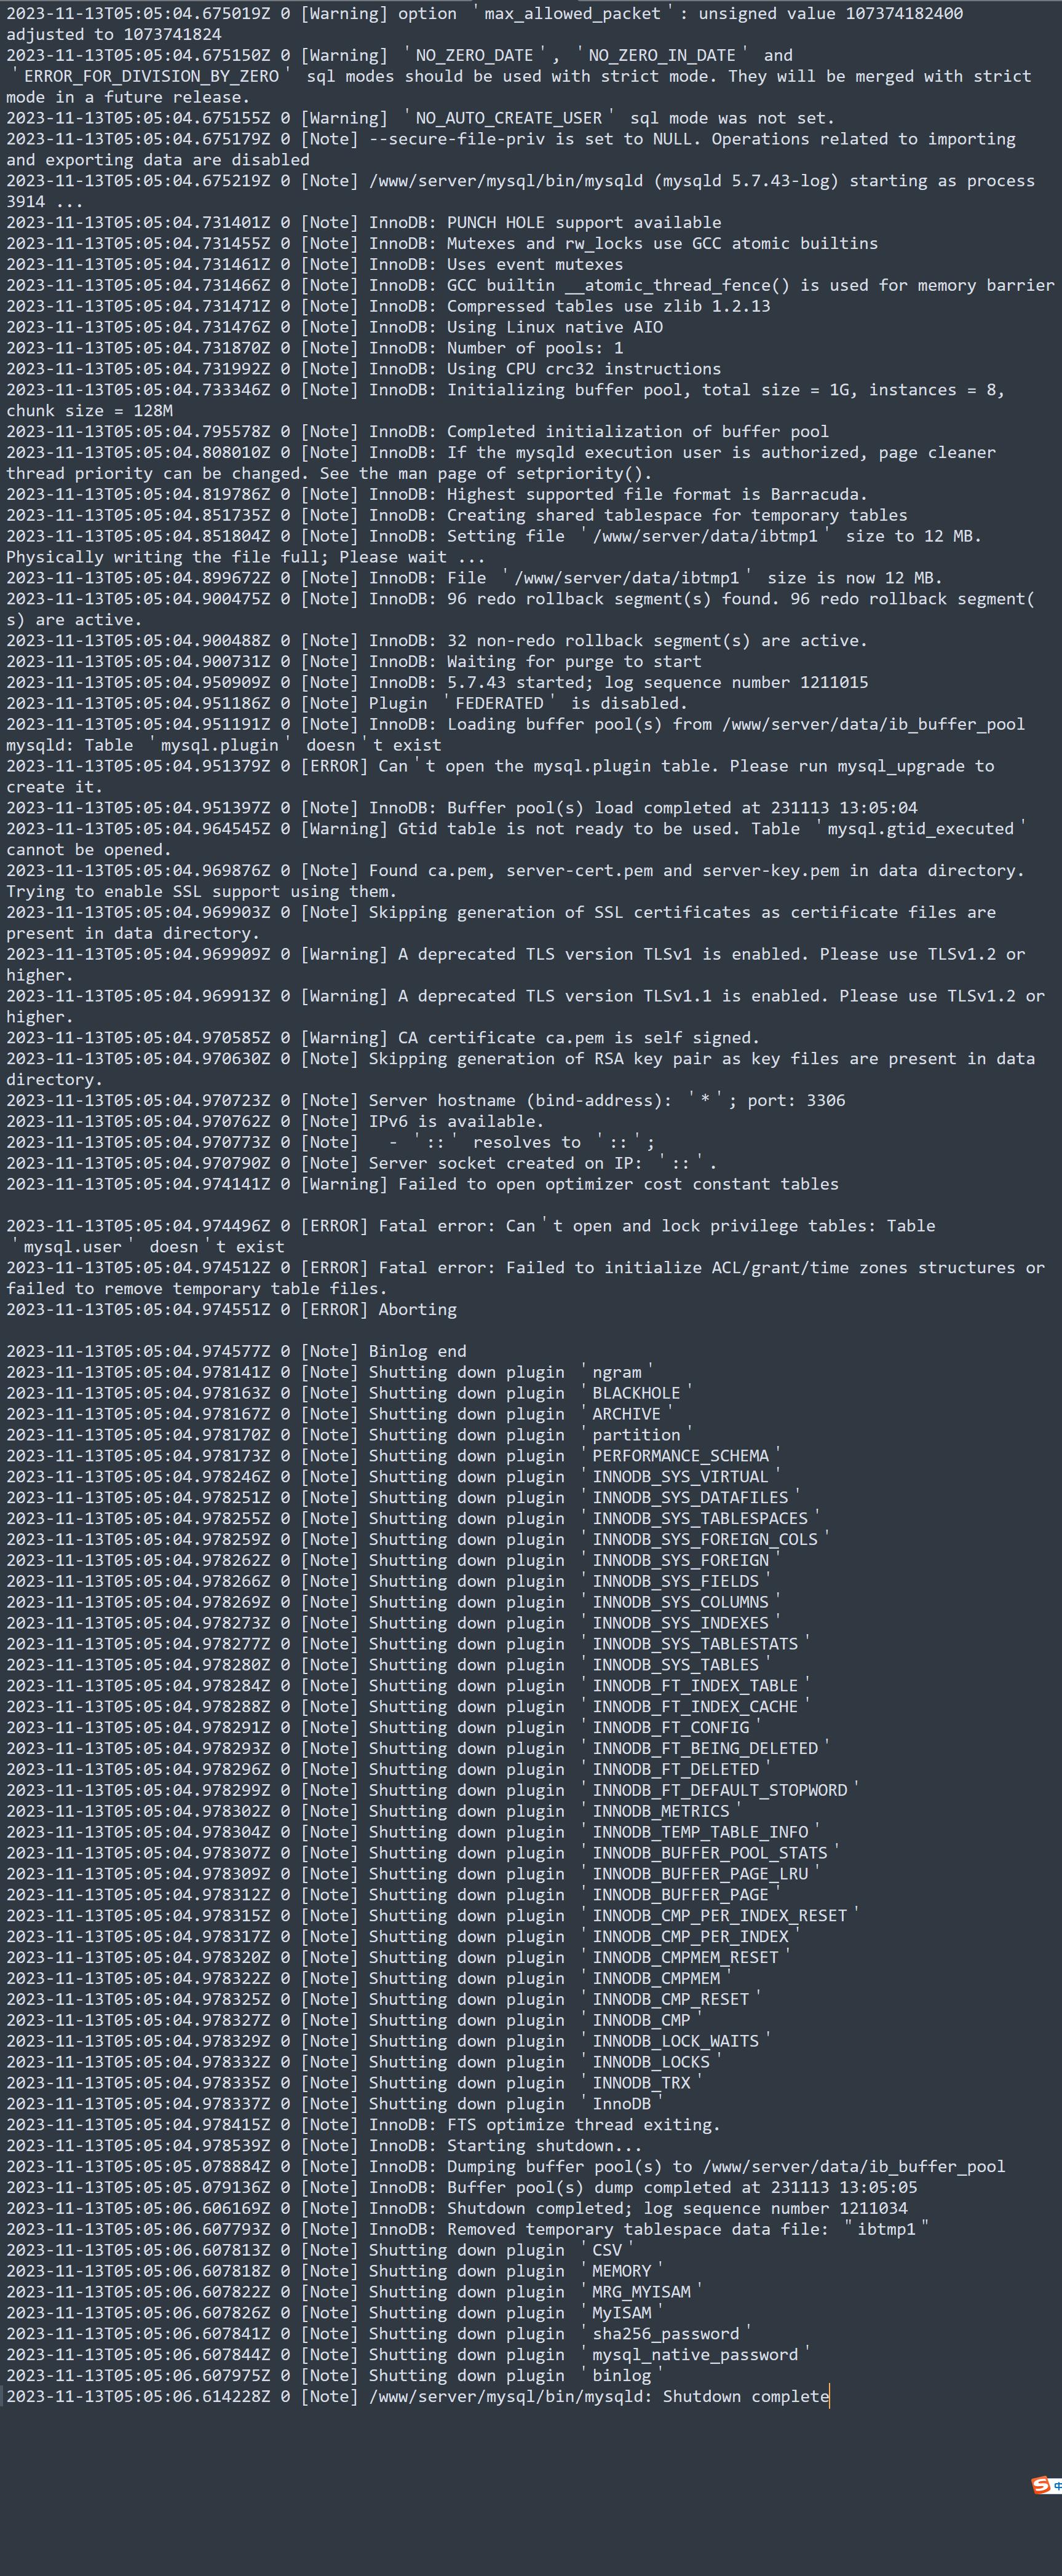The height and width of the screenshot is (2576, 1062).
Task: Click 'Shutting down plugin sha256_password' line
Action: click(378, 2333)
